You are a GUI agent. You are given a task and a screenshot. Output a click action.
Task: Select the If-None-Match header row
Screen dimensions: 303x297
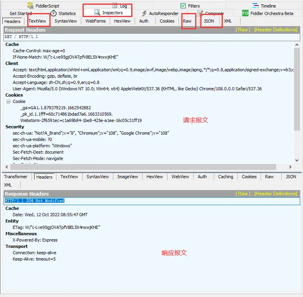pyautogui.click(x=65, y=57)
